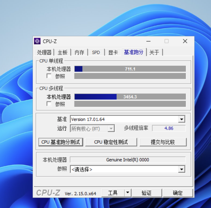Enable 参照 checkbox under CPU 单线程
The image size is (211, 208).
[x=49, y=76]
